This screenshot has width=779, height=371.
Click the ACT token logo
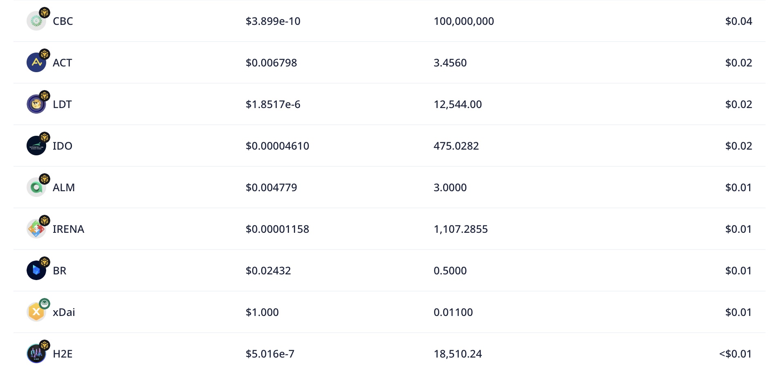[36, 63]
